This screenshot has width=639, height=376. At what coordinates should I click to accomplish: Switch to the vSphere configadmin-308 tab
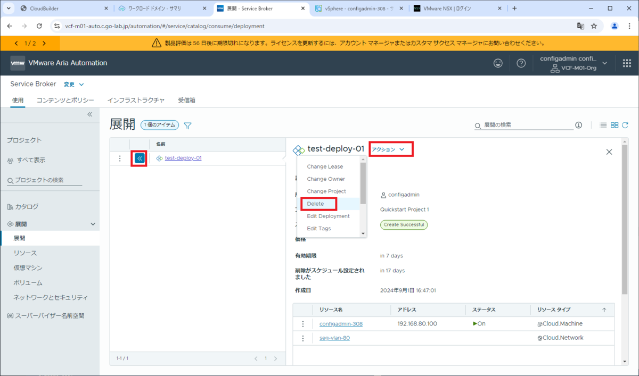click(359, 9)
